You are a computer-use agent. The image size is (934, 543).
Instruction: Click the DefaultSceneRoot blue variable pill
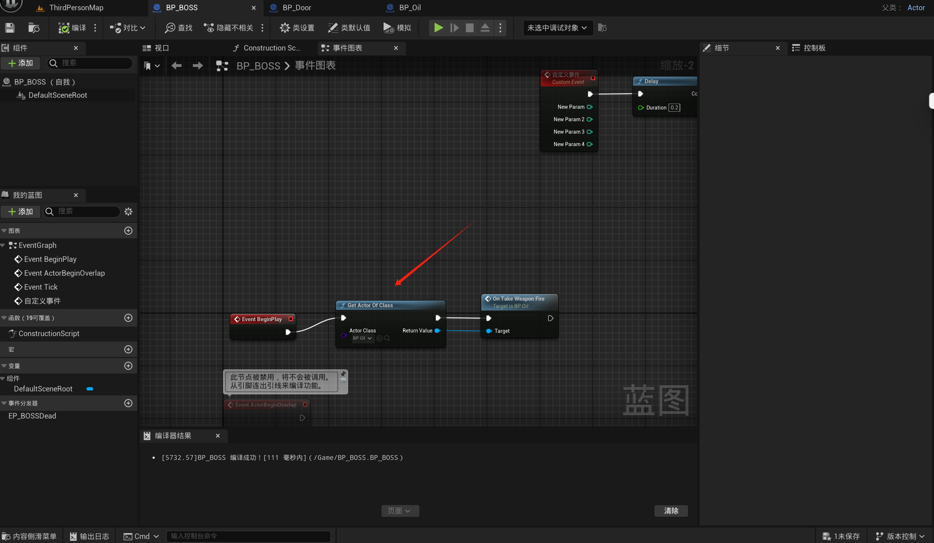pyautogui.click(x=90, y=388)
